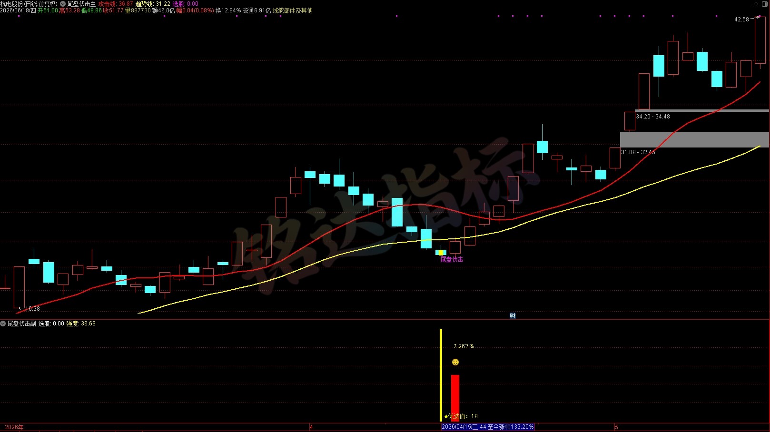This screenshot has width=770, height=432.
Task: Click the diamond icon at top right
Action: click(x=757, y=4)
